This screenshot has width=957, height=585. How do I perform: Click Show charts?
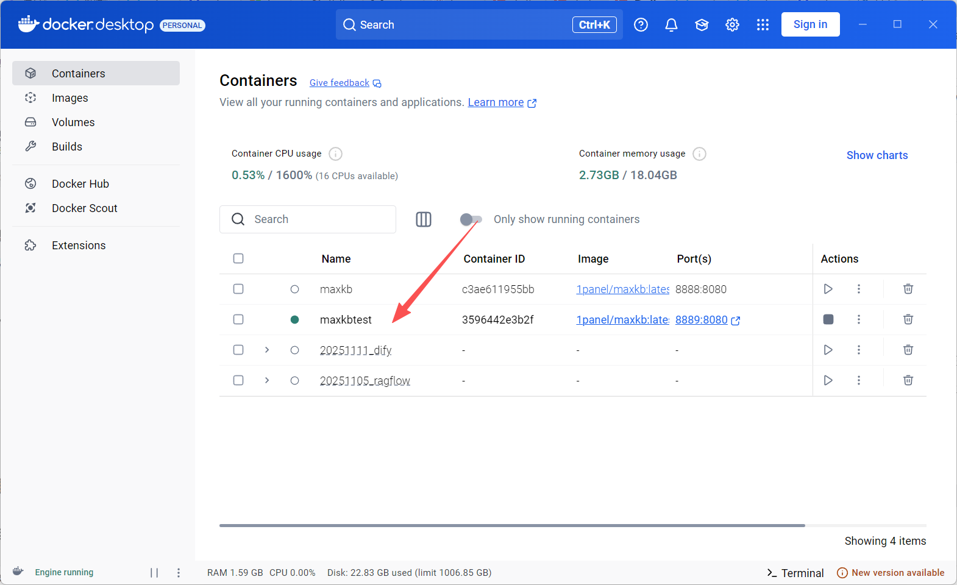pyautogui.click(x=877, y=155)
